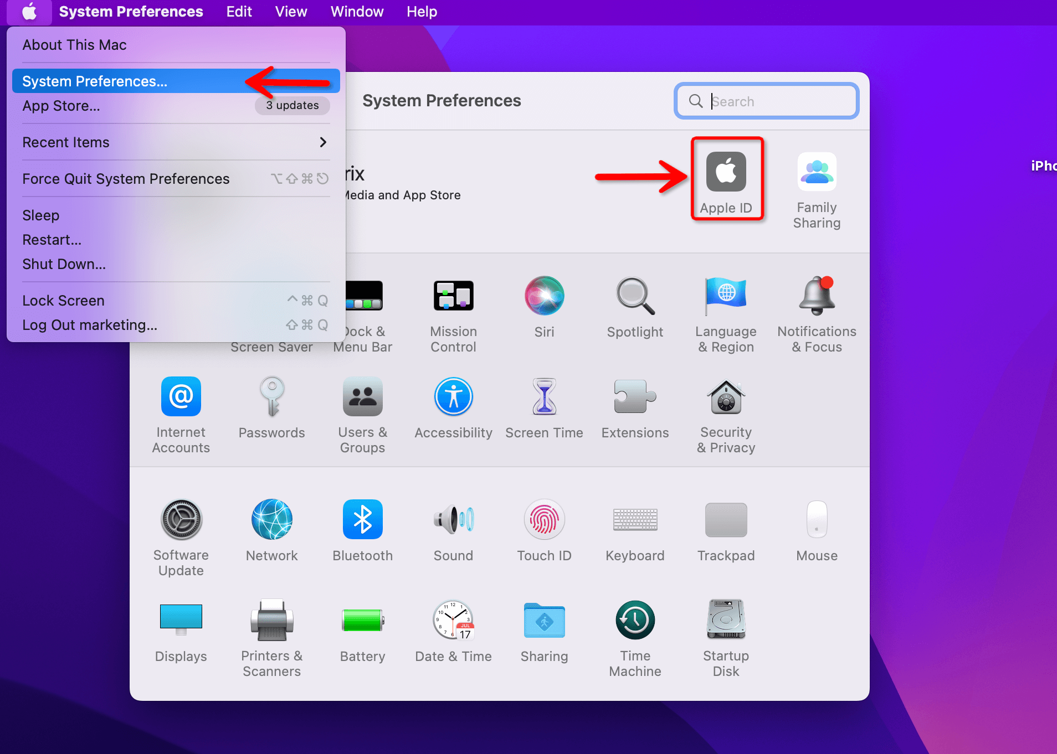Open Security & Privacy preferences

pyautogui.click(x=726, y=416)
